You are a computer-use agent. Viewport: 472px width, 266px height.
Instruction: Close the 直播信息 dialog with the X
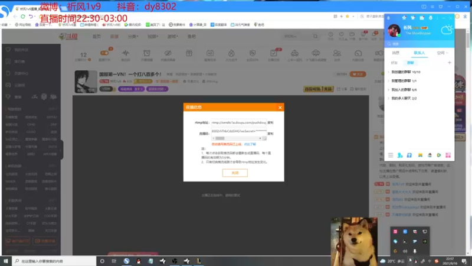280,108
